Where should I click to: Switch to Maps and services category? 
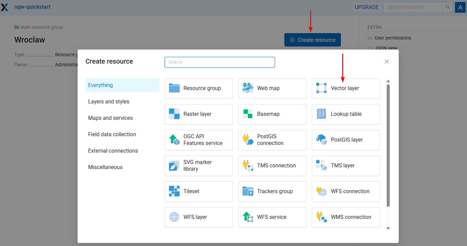click(x=110, y=118)
